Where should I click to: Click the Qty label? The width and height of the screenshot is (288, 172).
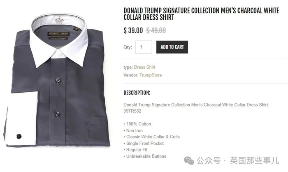pyautogui.click(x=128, y=47)
